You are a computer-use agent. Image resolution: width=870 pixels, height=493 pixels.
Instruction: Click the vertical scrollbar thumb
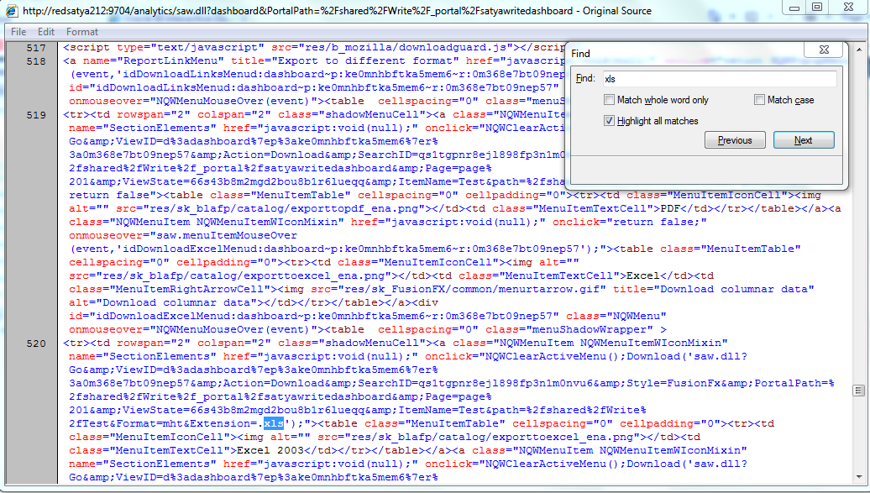pyautogui.click(x=859, y=391)
